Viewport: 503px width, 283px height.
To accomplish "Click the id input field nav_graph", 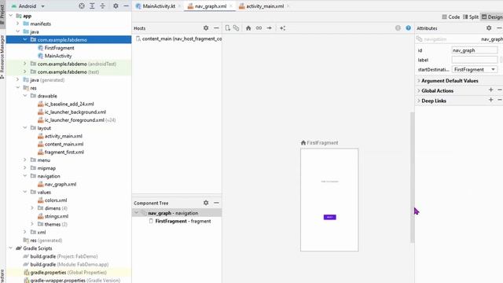I will click(475, 50).
